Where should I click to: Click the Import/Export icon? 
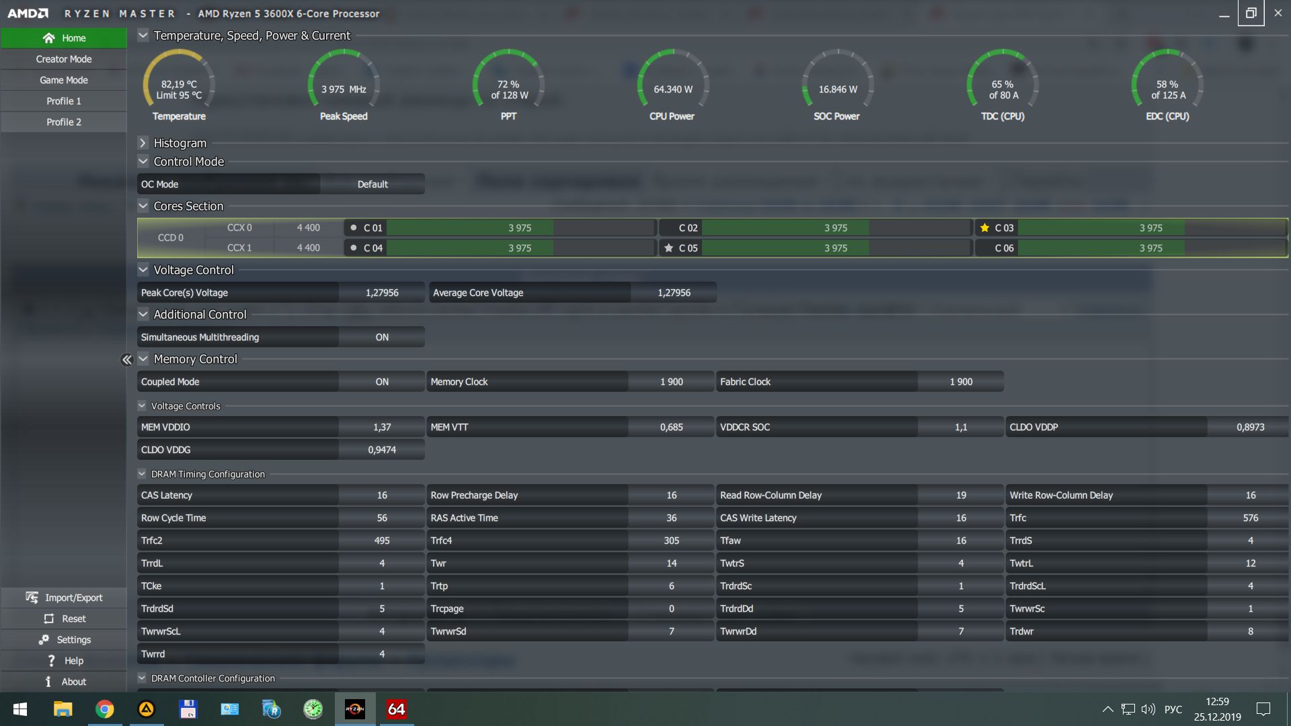32,598
